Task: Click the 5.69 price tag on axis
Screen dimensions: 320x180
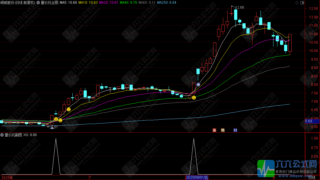Action: pos(309,121)
